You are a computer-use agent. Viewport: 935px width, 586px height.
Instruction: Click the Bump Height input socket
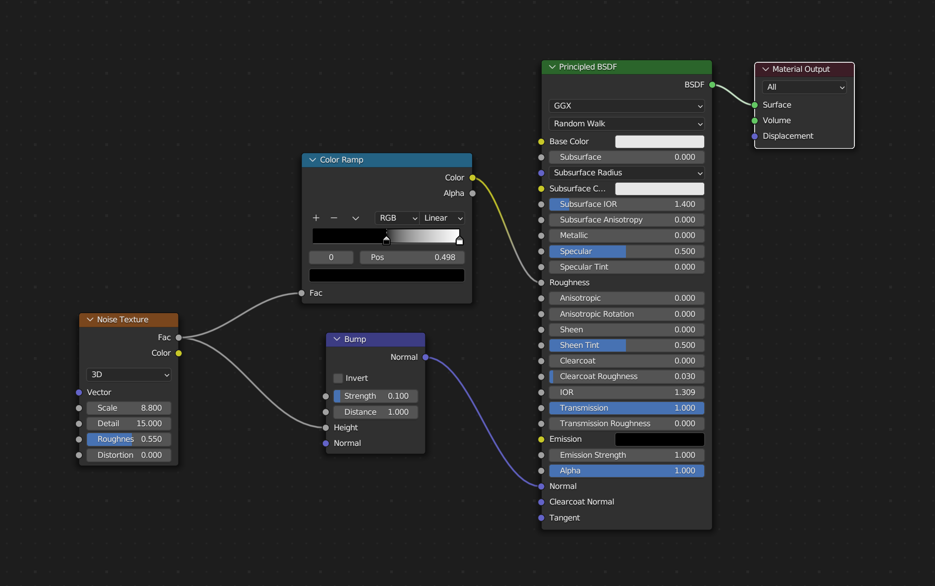tap(326, 428)
